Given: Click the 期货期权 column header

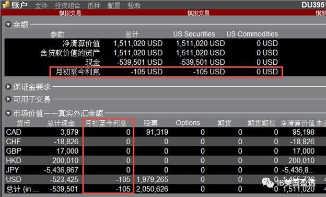Looking at the screenshot, I should tap(261, 123).
